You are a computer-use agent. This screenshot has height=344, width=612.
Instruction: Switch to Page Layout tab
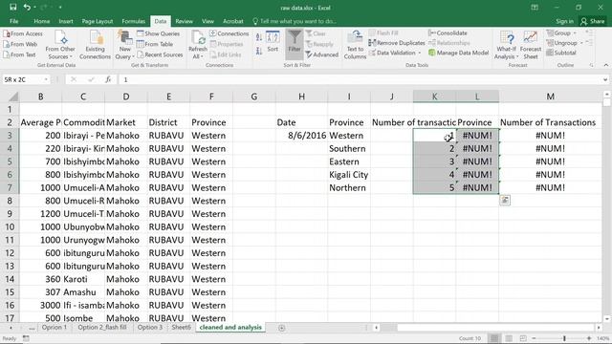point(98,21)
